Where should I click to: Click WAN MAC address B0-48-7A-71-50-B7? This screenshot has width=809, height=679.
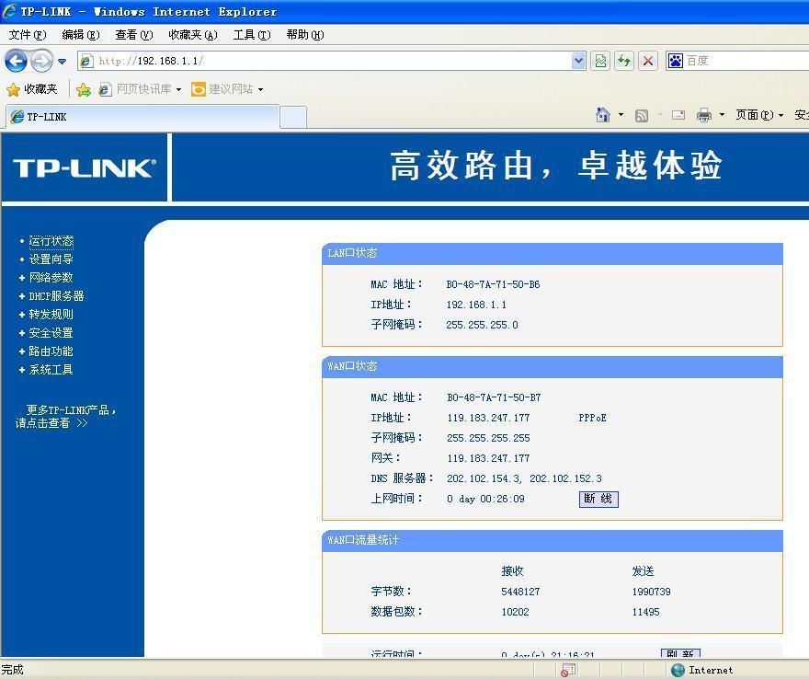point(494,397)
